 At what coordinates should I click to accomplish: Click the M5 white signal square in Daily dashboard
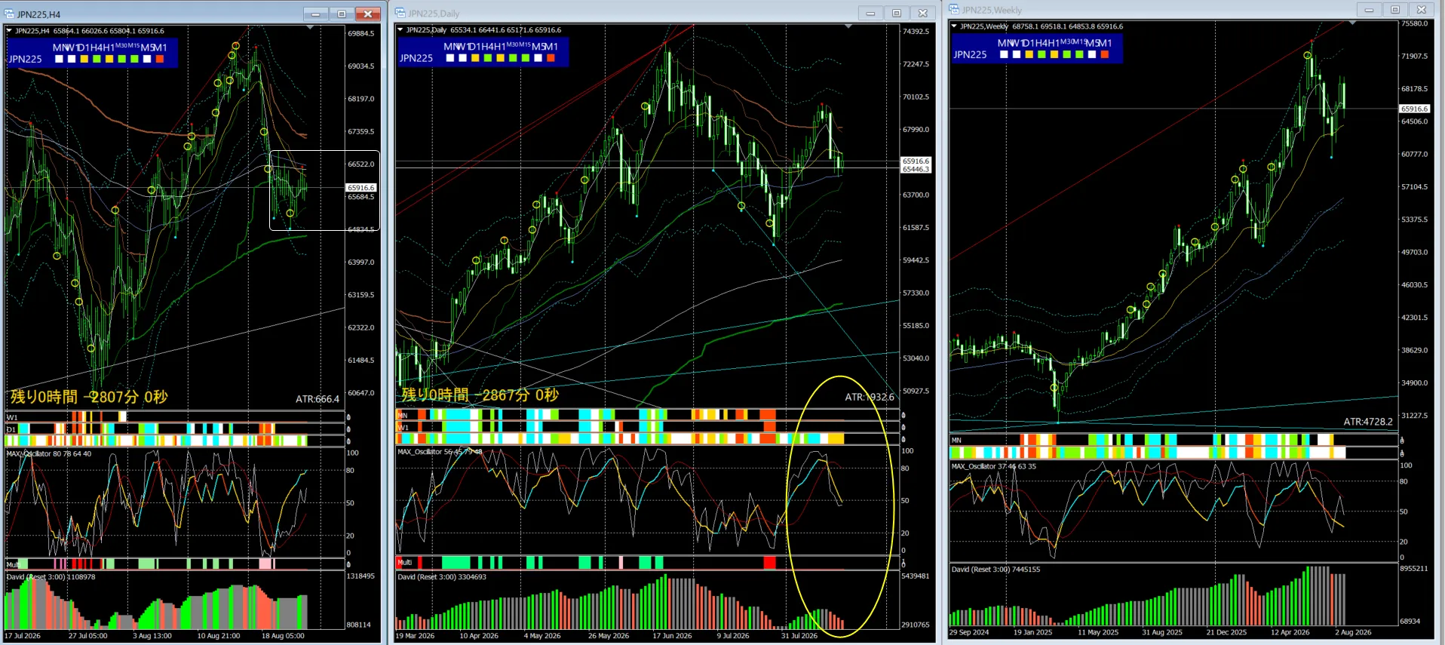pyautogui.click(x=538, y=58)
